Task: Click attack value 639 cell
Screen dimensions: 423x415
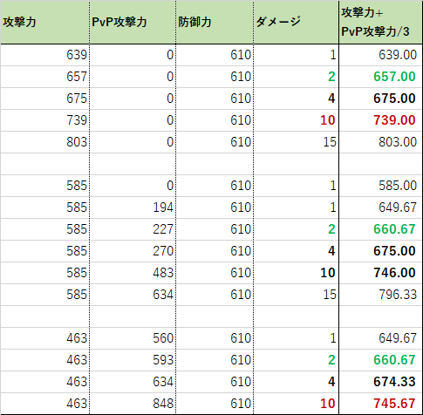Action: (44, 55)
